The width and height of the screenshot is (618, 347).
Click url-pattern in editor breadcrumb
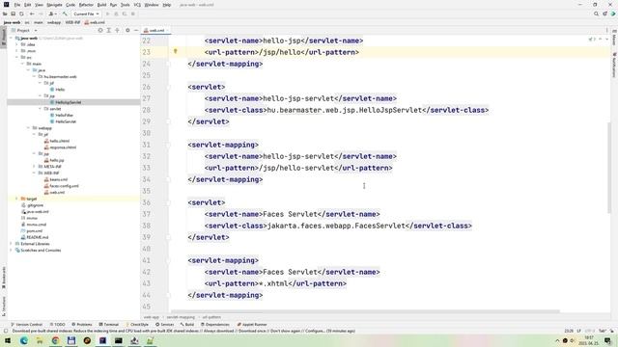tap(211, 317)
